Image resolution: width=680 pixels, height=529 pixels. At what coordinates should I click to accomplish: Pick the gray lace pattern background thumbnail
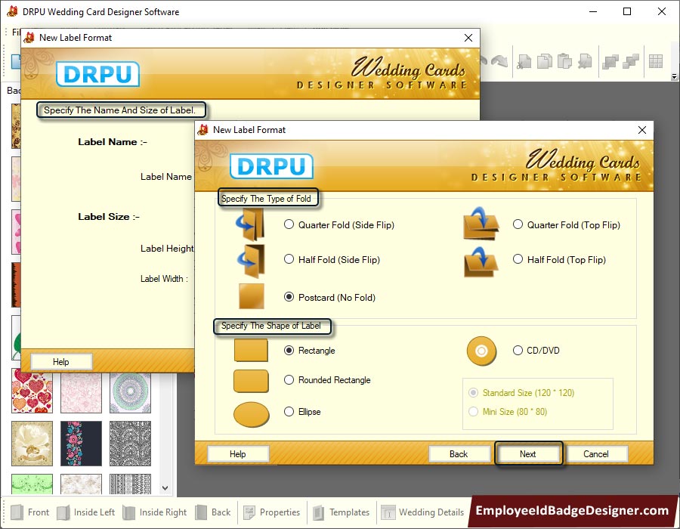[x=130, y=443]
